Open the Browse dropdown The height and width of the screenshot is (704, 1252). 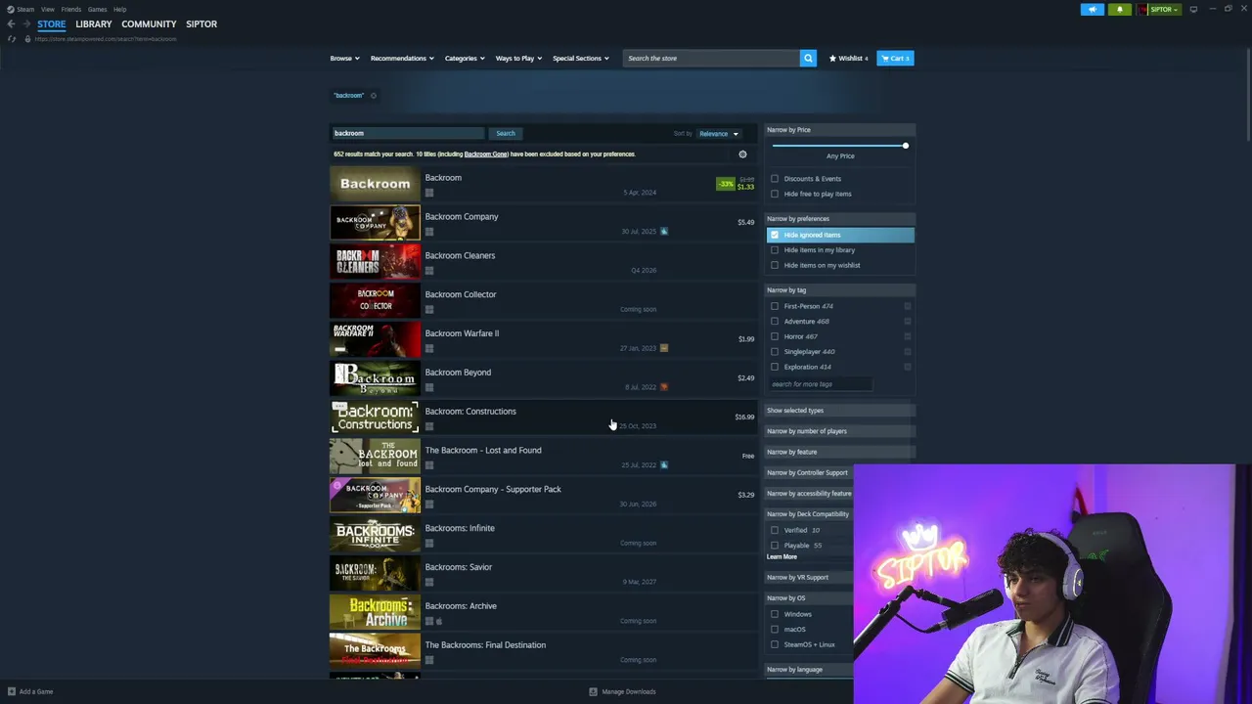[344, 58]
